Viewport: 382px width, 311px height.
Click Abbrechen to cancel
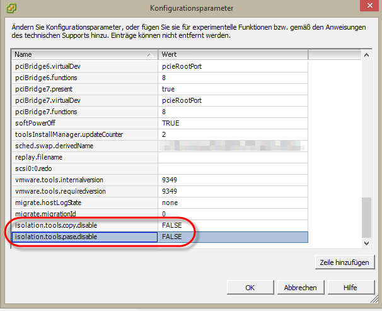pos(301,288)
